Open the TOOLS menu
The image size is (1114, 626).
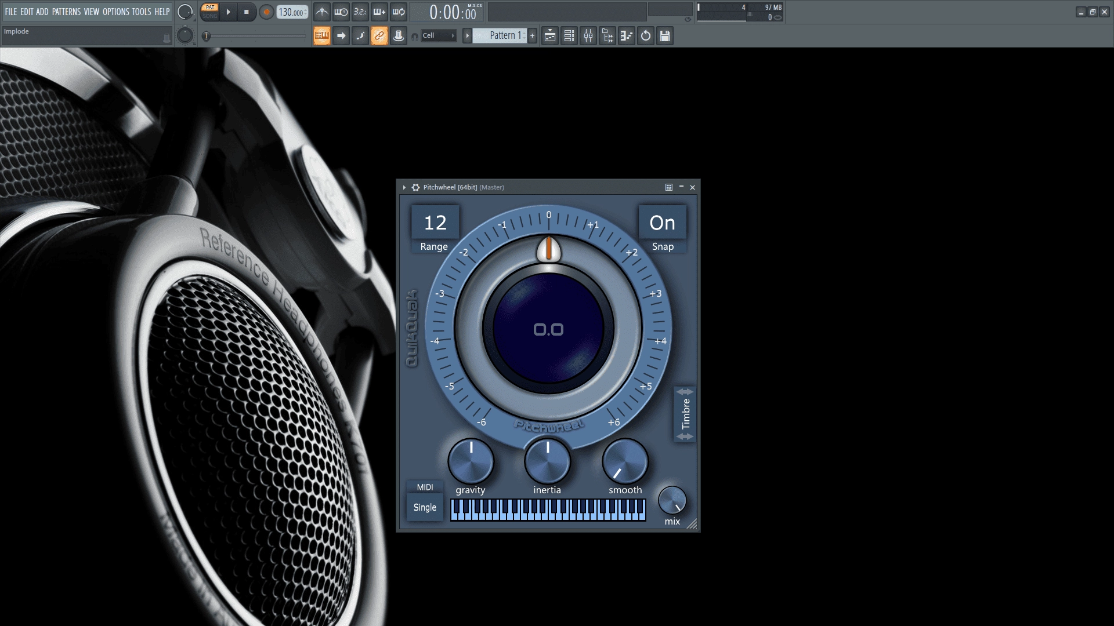pyautogui.click(x=142, y=12)
